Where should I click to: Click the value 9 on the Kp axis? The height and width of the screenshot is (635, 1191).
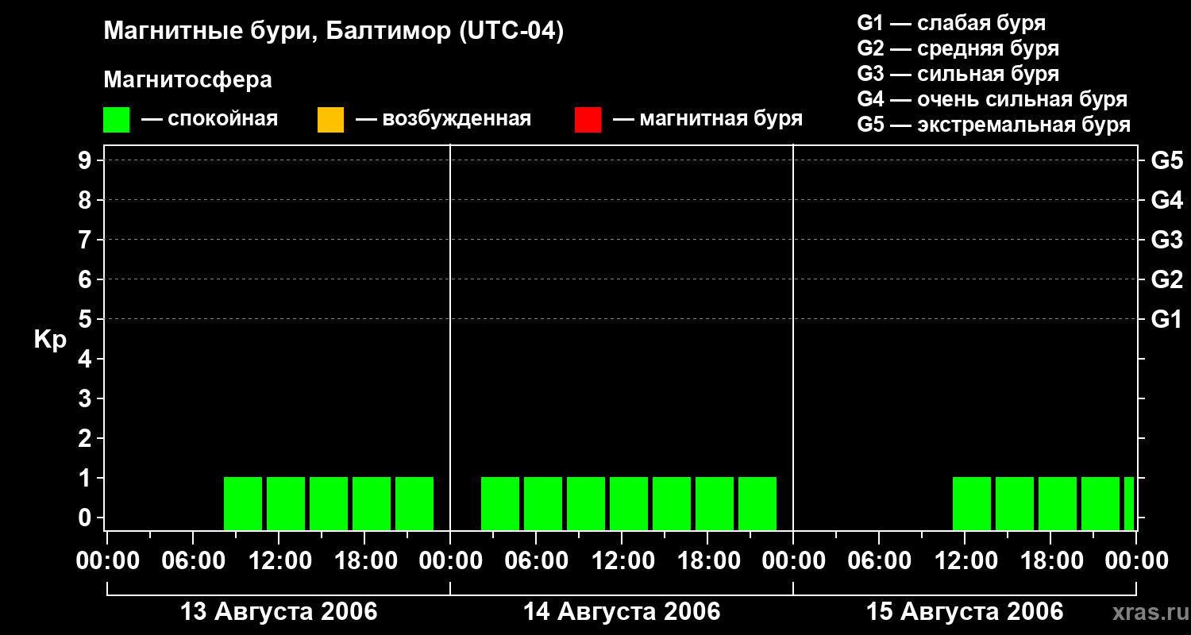click(87, 160)
